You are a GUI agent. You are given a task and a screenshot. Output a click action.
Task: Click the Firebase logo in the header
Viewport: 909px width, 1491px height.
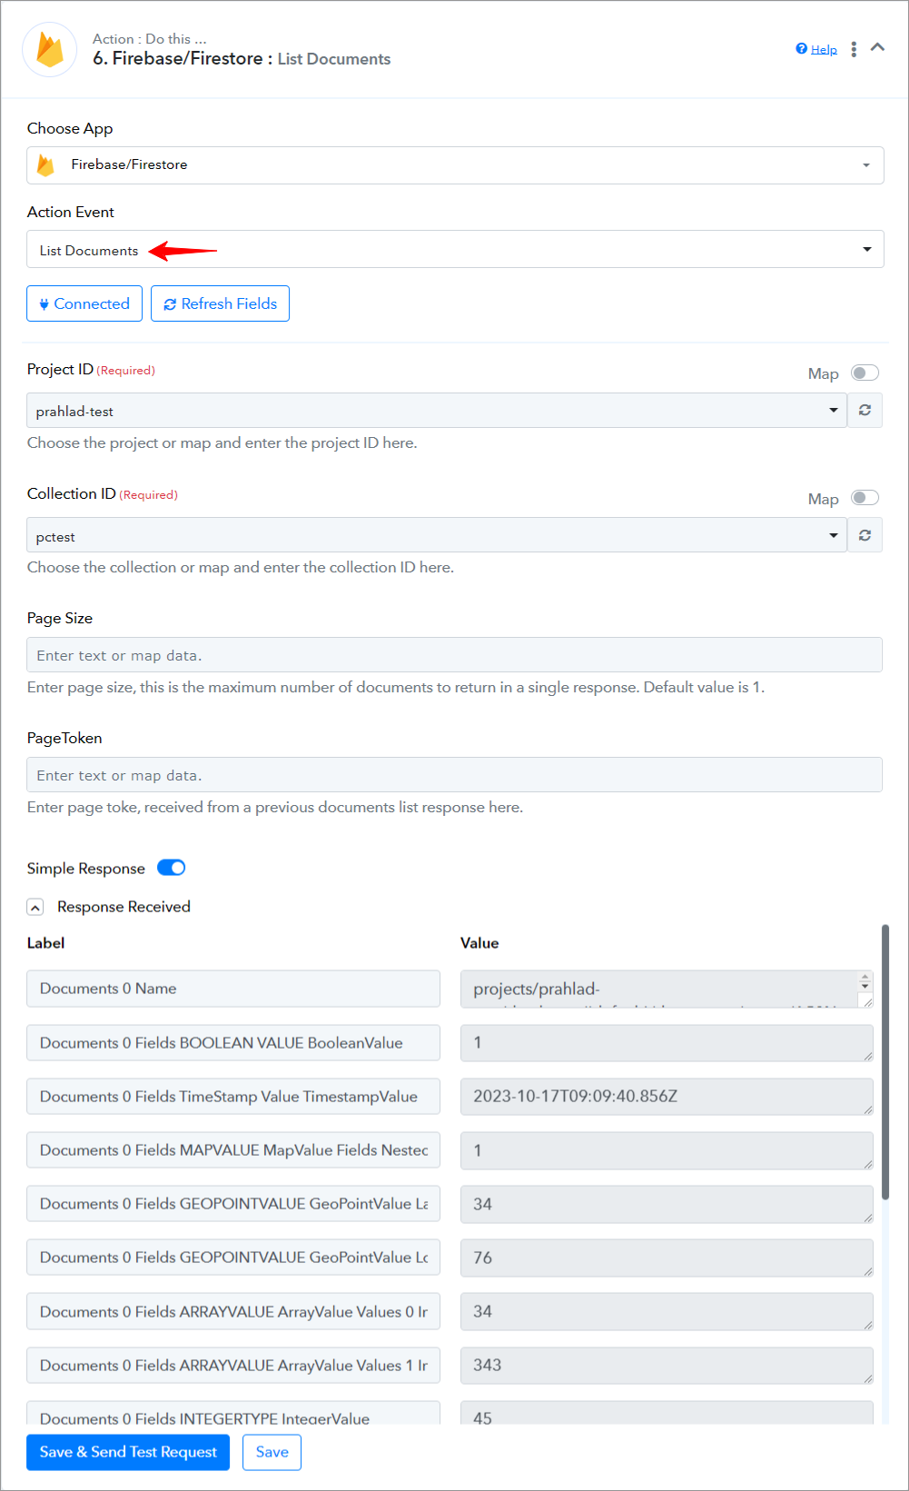(x=49, y=50)
